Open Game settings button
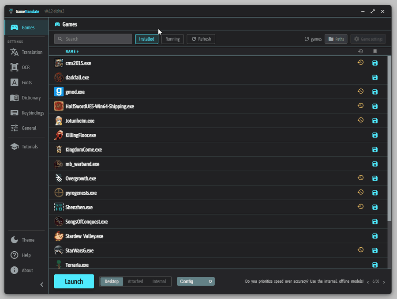 point(368,39)
